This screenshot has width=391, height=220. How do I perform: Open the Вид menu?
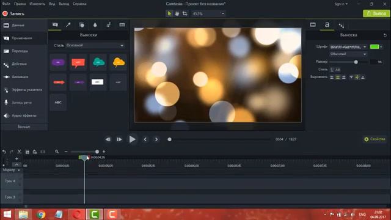(52, 4)
